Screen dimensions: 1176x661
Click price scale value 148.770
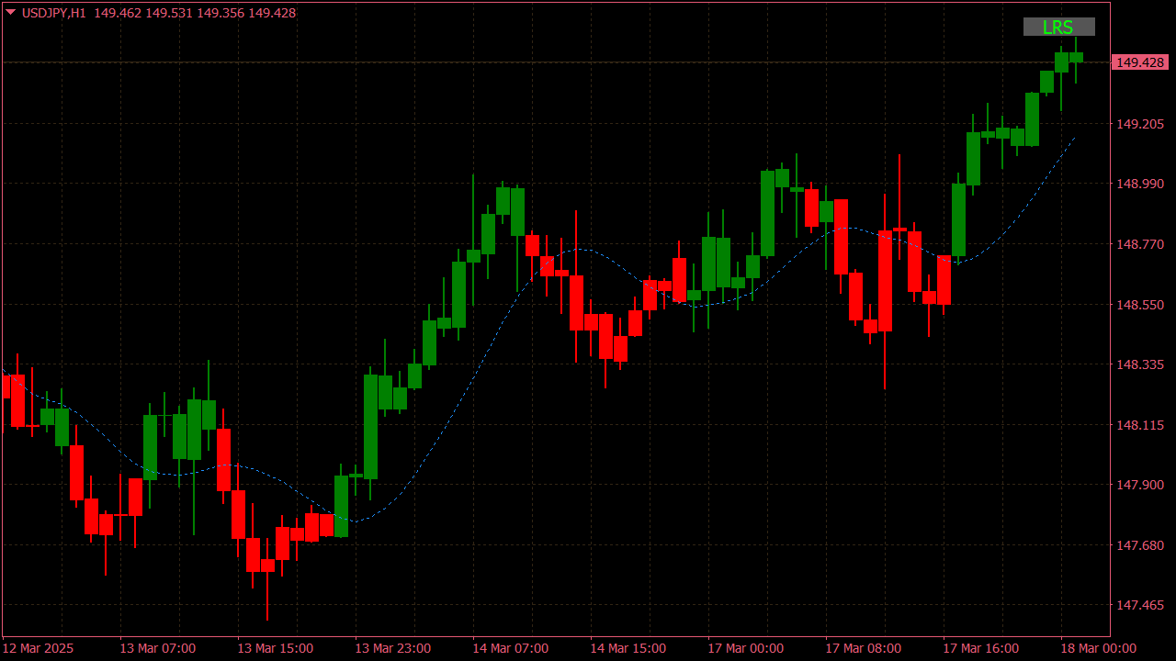click(1139, 244)
